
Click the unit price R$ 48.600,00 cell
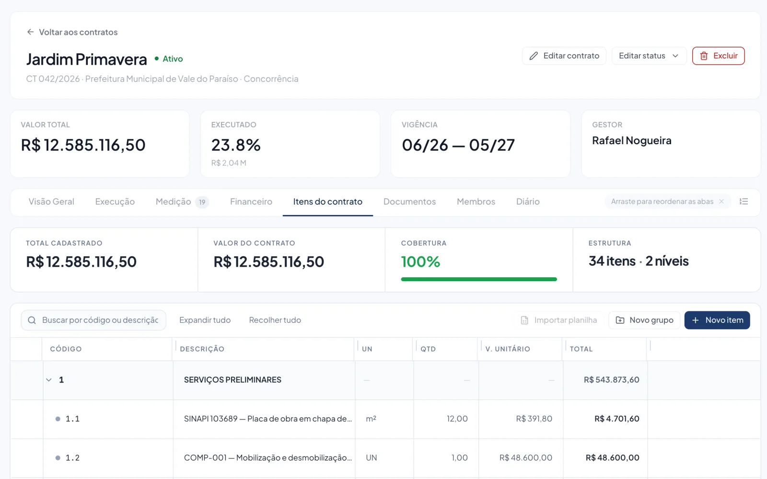point(526,458)
